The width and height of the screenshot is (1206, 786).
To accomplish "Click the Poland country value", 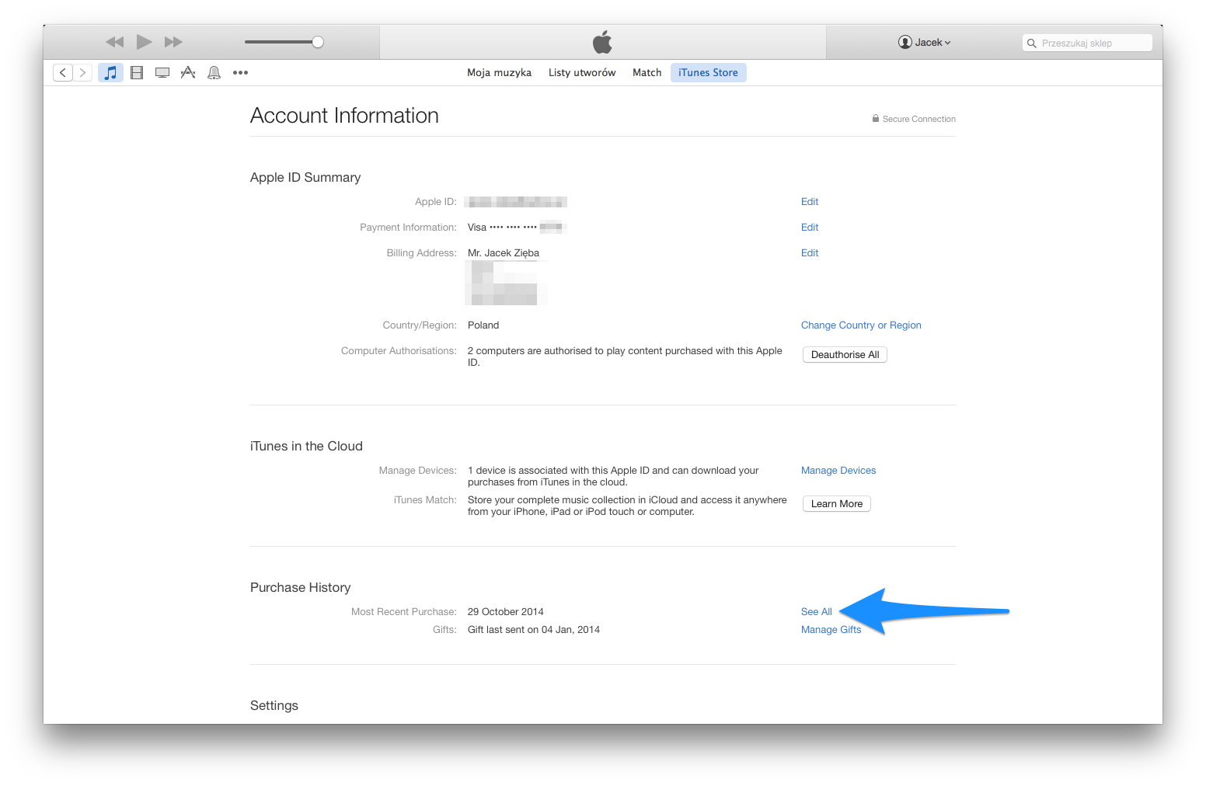I will [483, 325].
